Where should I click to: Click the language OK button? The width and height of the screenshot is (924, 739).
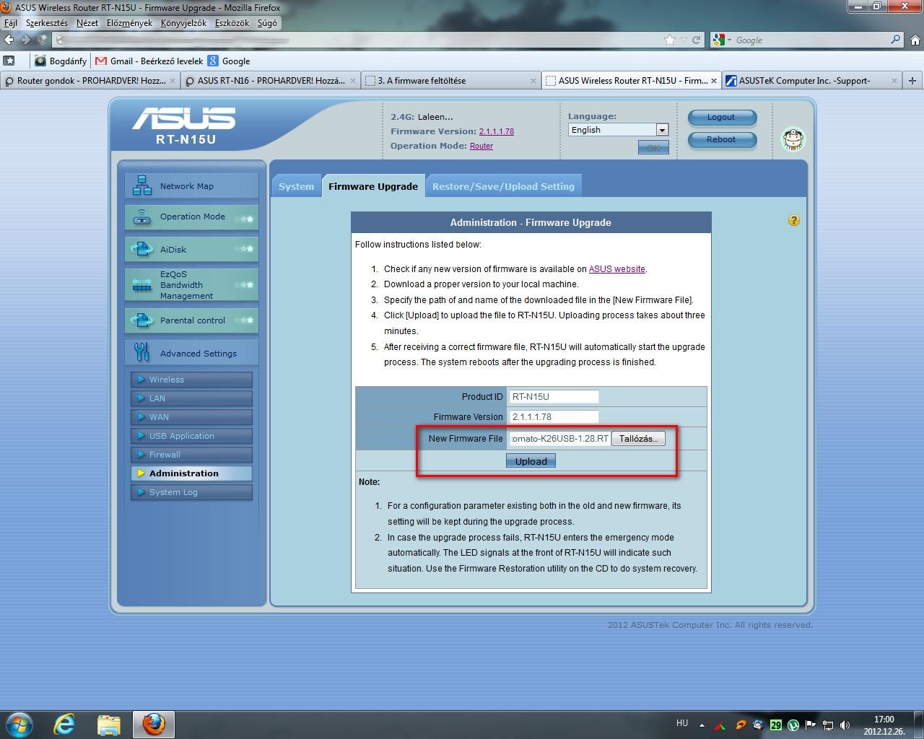coord(653,148)
